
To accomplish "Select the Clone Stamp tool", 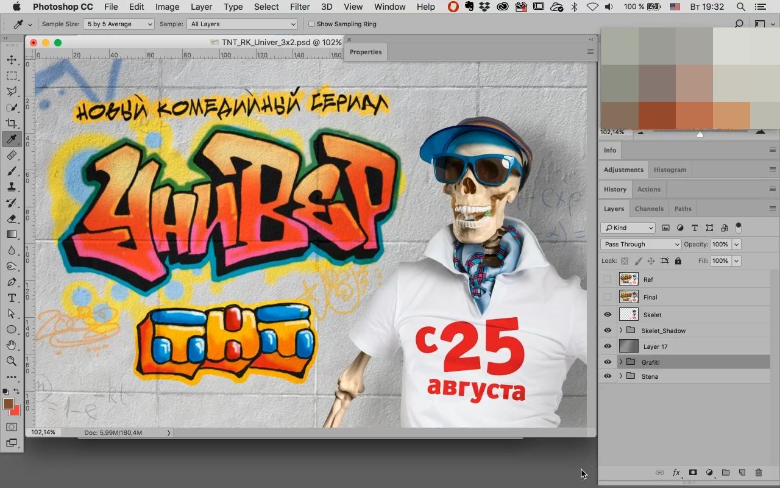I will (x=12, y=187).
